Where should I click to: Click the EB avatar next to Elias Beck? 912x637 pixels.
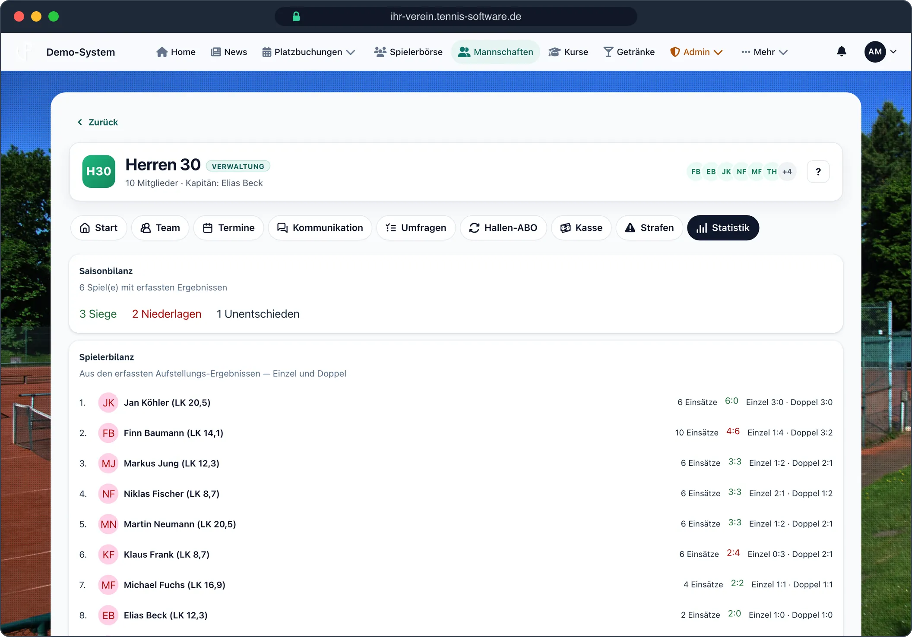(108, 615)
